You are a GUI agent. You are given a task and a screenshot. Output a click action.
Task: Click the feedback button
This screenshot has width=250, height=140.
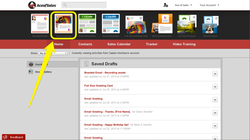point(14,137)
